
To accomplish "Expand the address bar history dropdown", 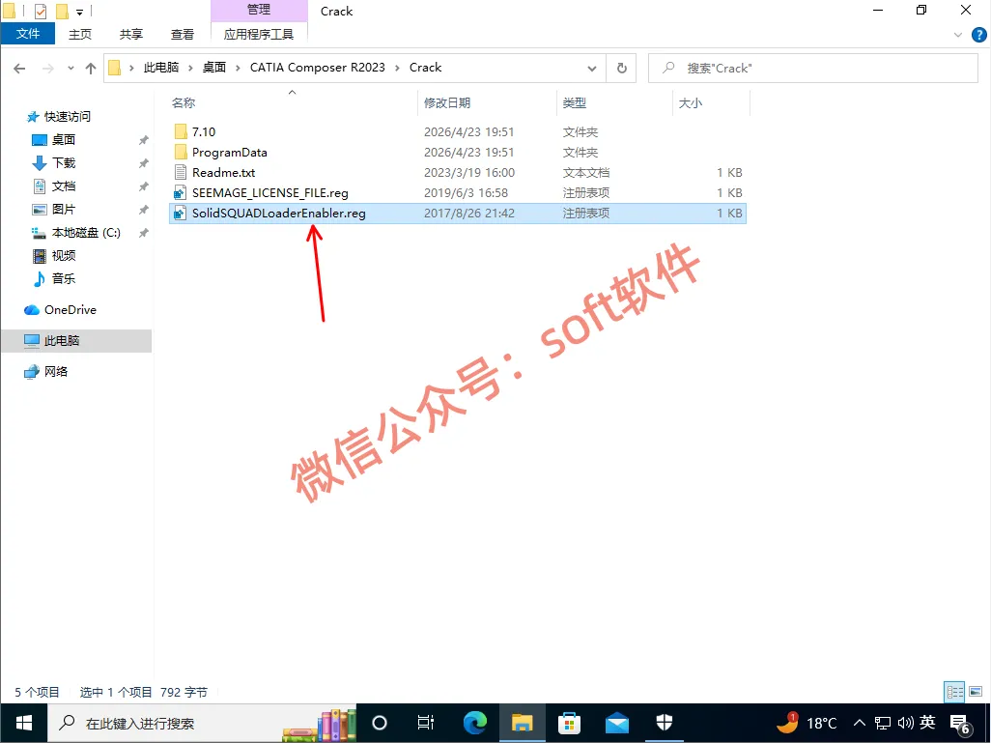I will (591, 69).
